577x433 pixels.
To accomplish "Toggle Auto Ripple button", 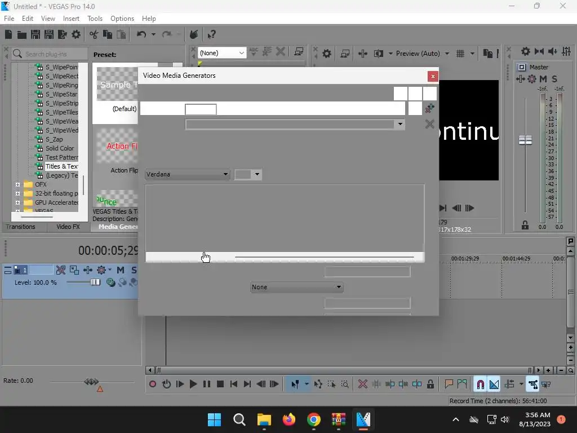I will (x=509, y=385).
